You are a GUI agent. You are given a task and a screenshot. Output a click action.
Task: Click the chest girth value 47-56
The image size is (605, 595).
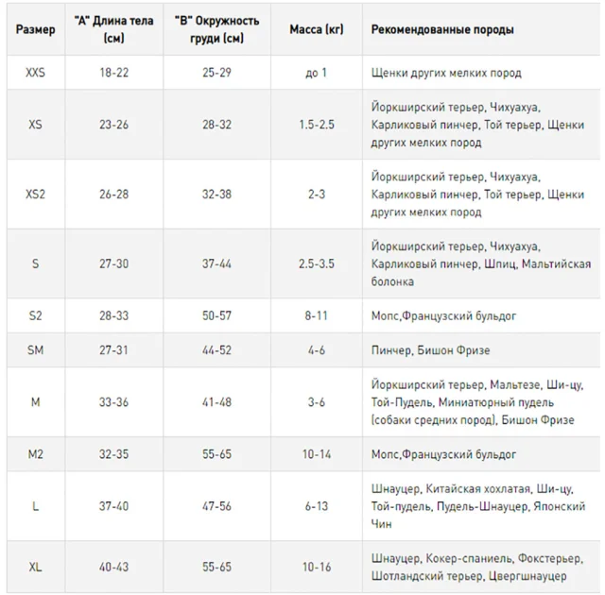(x=216, y=506)
